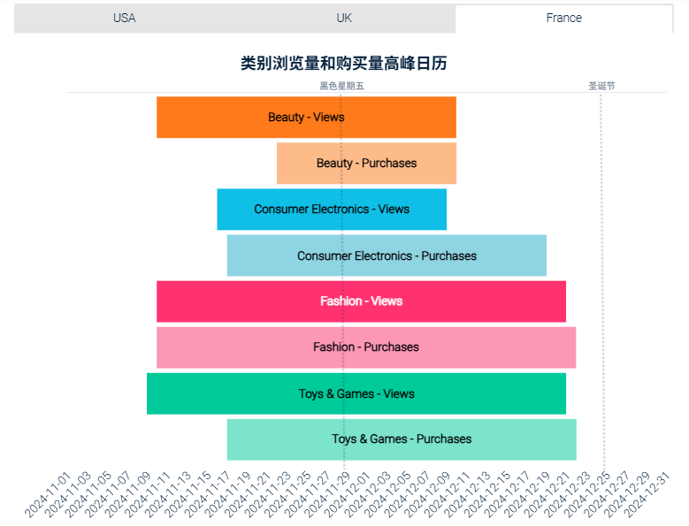Click the 2024-12-11 axis date label
This screenshot has width=689, height=526.
pos(448,494)
